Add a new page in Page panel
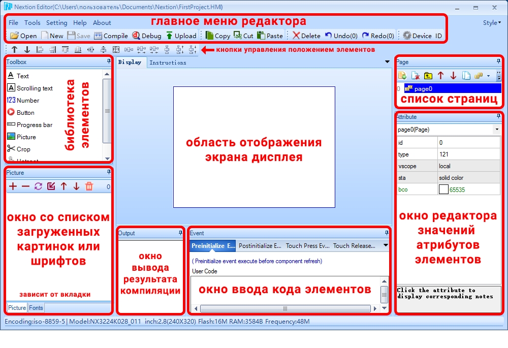Viewport: 508px width, 348px height. click(x=402, y=76)
